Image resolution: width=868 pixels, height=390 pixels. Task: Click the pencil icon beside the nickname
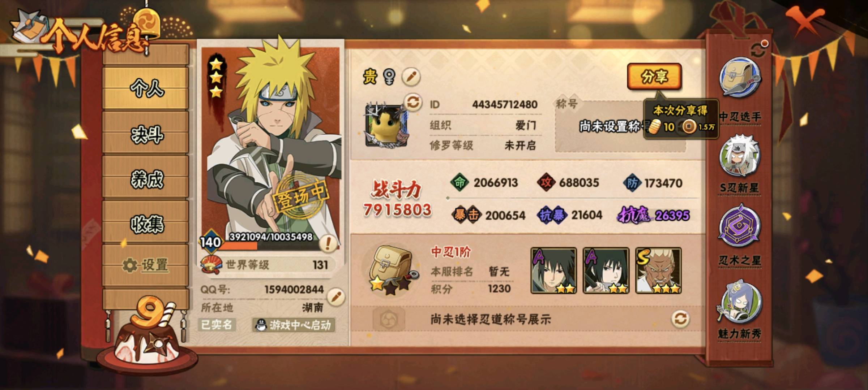411,77
